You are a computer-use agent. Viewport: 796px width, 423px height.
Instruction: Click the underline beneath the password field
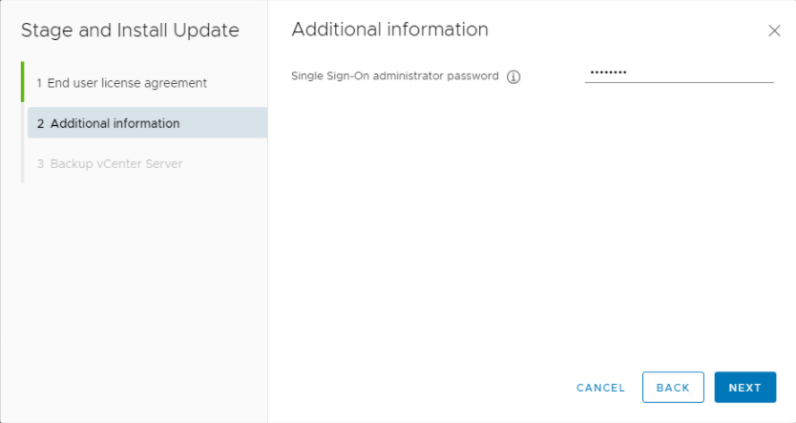[679, 82]
